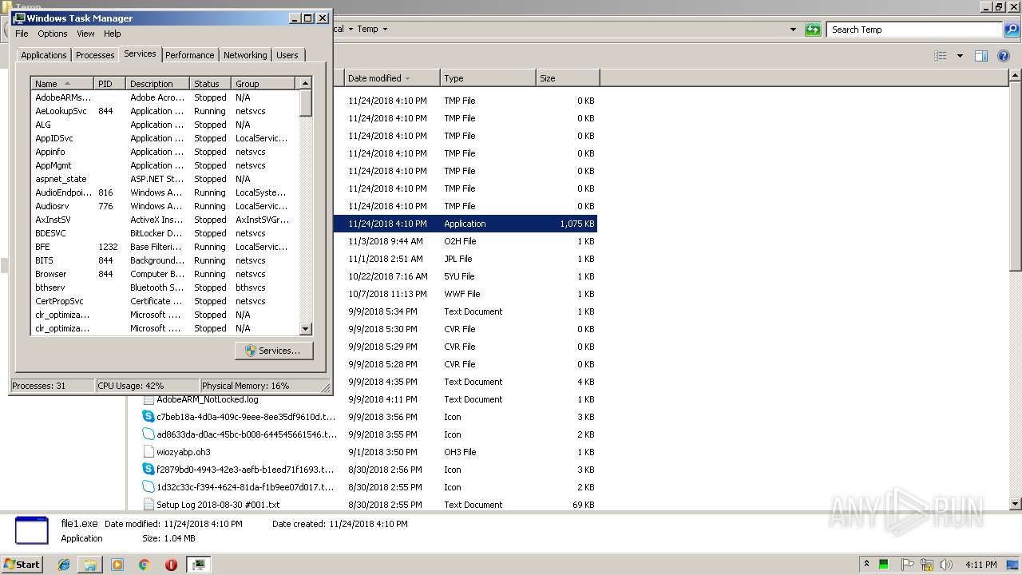Sort Explorer files by Type column
1022x575 pixels.
(488, 78)
